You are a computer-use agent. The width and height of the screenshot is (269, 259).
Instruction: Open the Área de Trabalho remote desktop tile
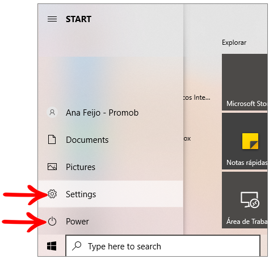point(245,200)
